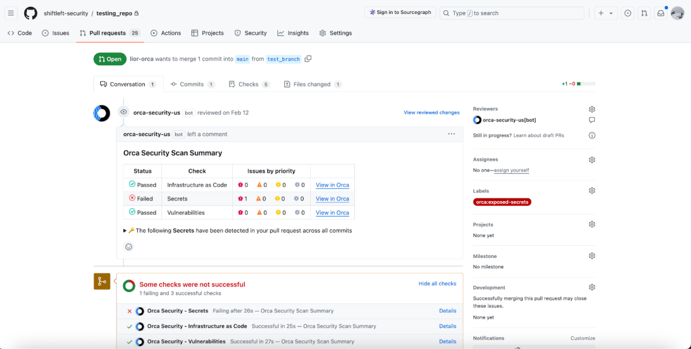View Secrets results in Orca
This screenshot has width=691, height=349.
click(333, 199)
